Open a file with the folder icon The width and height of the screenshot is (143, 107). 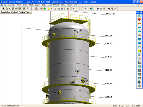(x=16, y=9)
